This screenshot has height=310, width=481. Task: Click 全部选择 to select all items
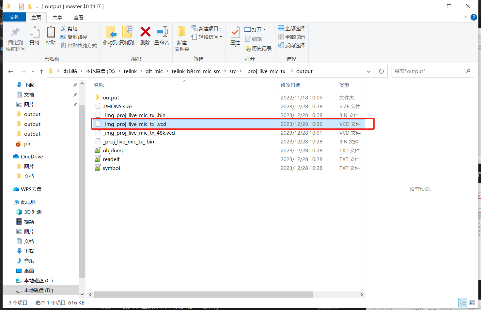pyautogui.click(x=291, y=28)
